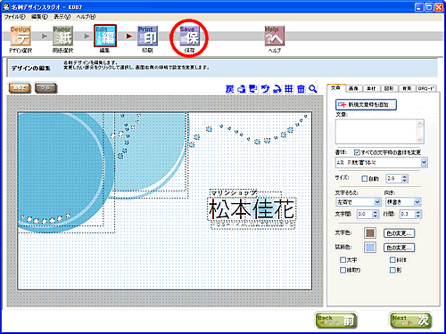Open the 左寄せ text alignment dropdown
446x334 pixels.
point(377,202)
